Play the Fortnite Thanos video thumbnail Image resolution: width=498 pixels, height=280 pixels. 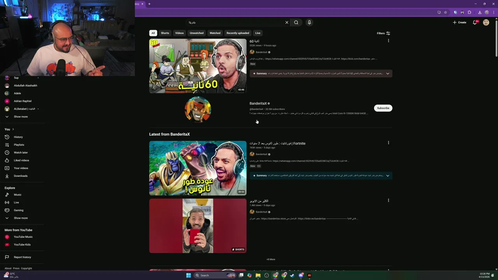[198, 168]
